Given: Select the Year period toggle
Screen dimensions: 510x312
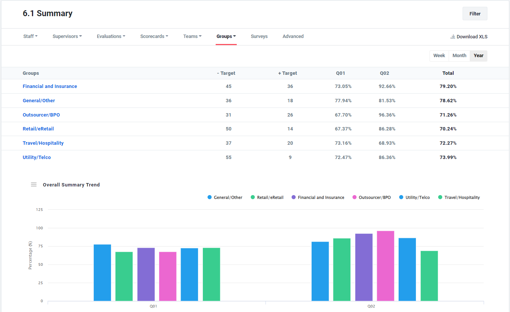Looking at the screenshot, I should pyautogui.click(x=478, y=55).
